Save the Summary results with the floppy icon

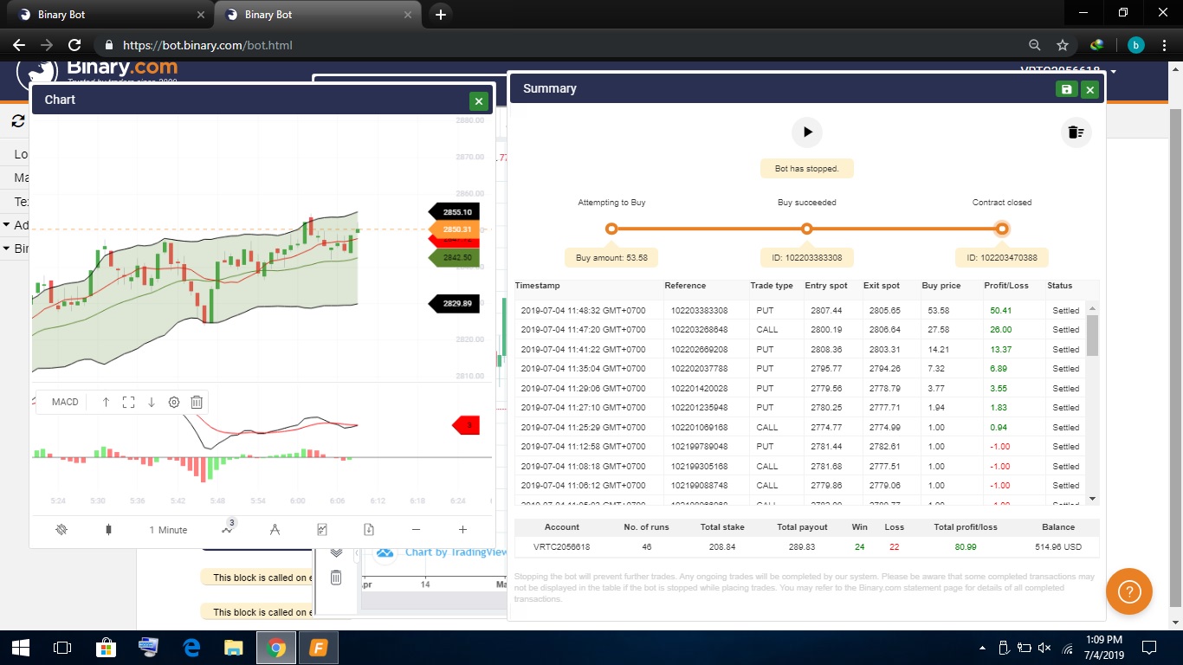click(1066, 89)
